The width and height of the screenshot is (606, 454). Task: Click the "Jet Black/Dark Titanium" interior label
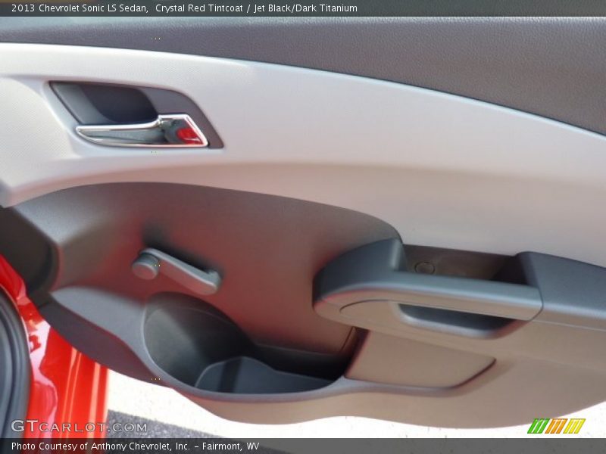(306, 8)
